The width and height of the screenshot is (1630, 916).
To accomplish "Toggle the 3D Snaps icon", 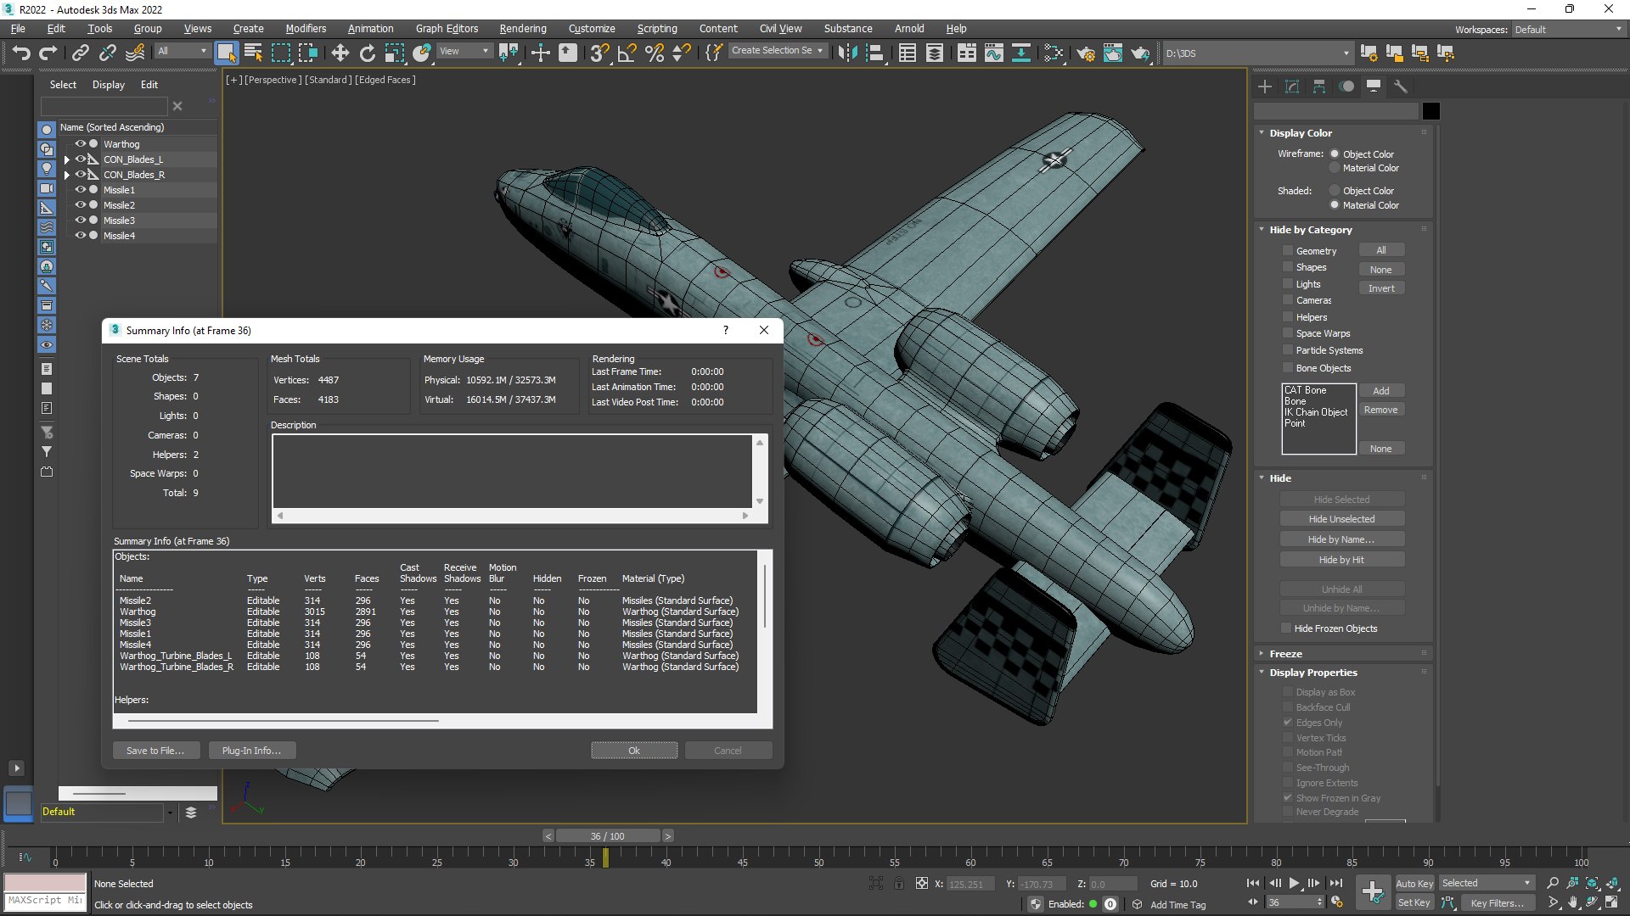I will [x=599, y=53].
